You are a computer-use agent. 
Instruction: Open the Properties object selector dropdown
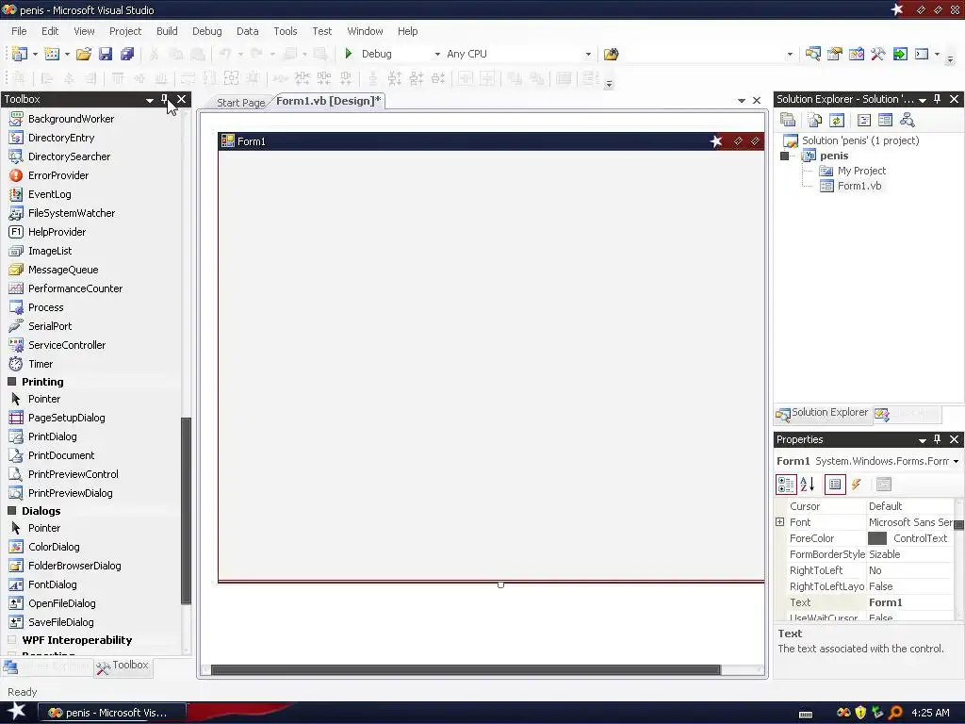coord(956,461)
